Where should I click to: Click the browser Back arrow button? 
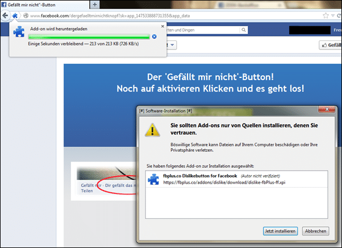point(5,15)
